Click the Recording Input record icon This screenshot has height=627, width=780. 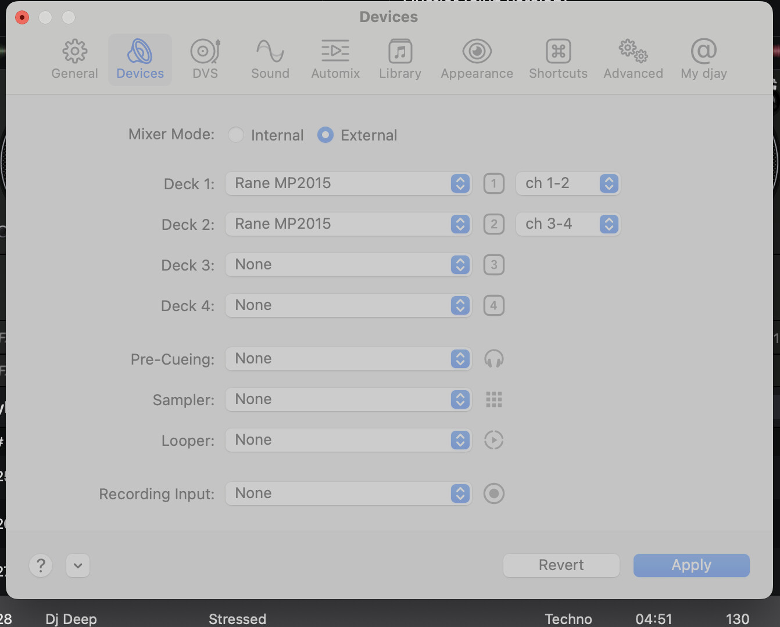point(493,493)
